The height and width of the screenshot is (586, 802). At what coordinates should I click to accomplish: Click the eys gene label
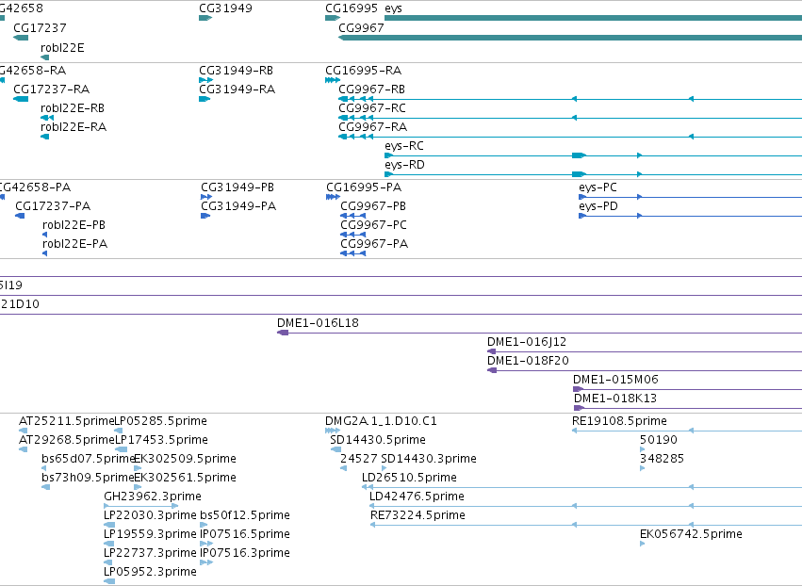[x=393, y=8]
